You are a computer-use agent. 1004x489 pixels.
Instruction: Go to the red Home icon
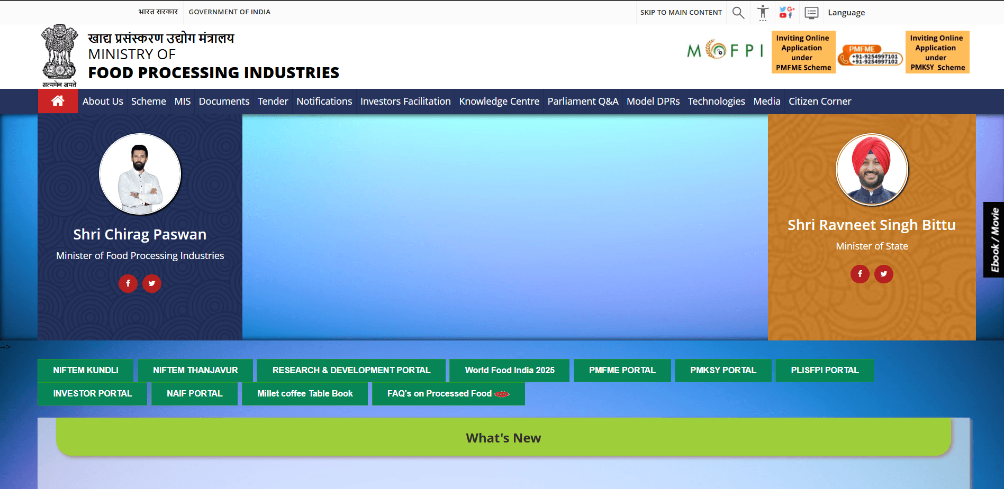click(x=58, y=101)
